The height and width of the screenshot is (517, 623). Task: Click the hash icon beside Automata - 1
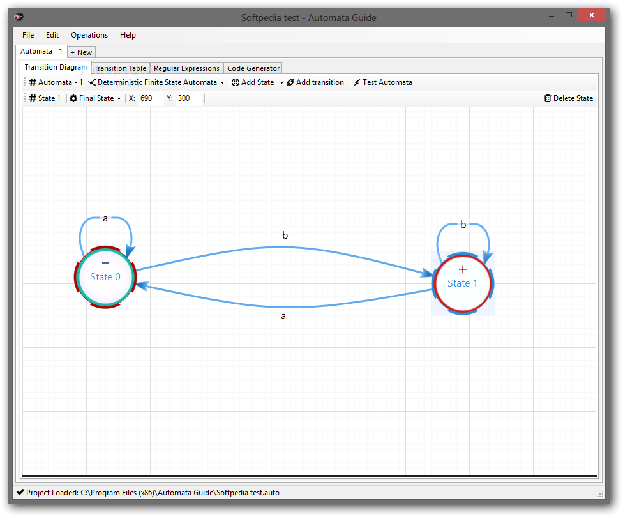33,82
